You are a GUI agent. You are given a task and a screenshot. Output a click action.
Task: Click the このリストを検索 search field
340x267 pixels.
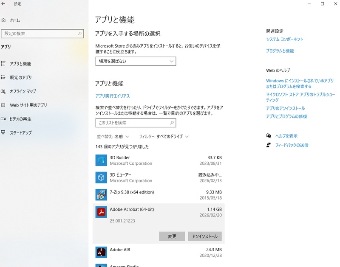pyautogui.click(x=135, y=123)
